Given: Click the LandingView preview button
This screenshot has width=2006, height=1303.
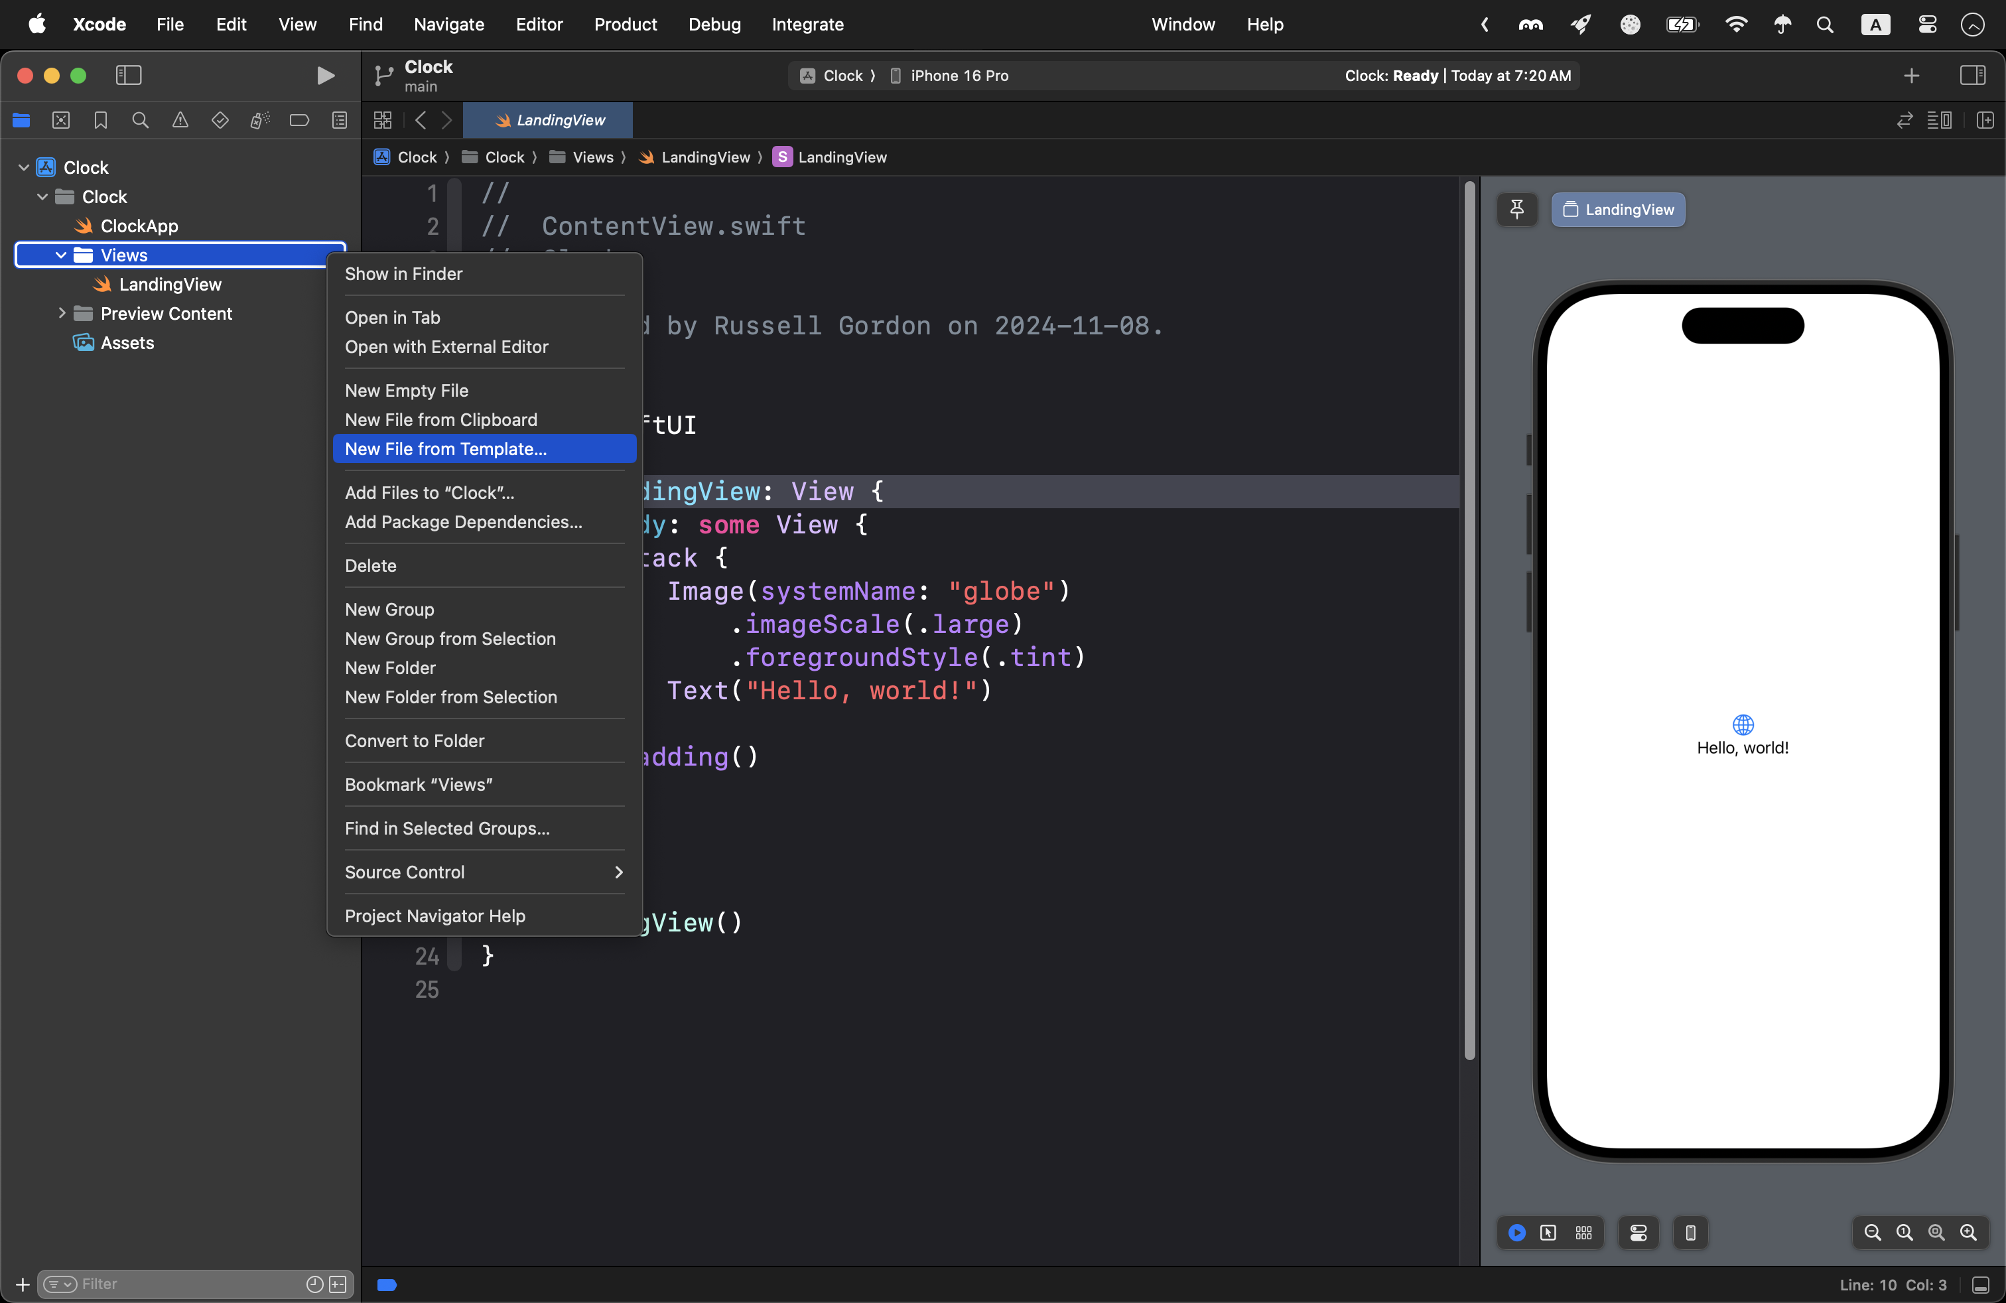Looking at the screenshot, I should coord(1619,209).
